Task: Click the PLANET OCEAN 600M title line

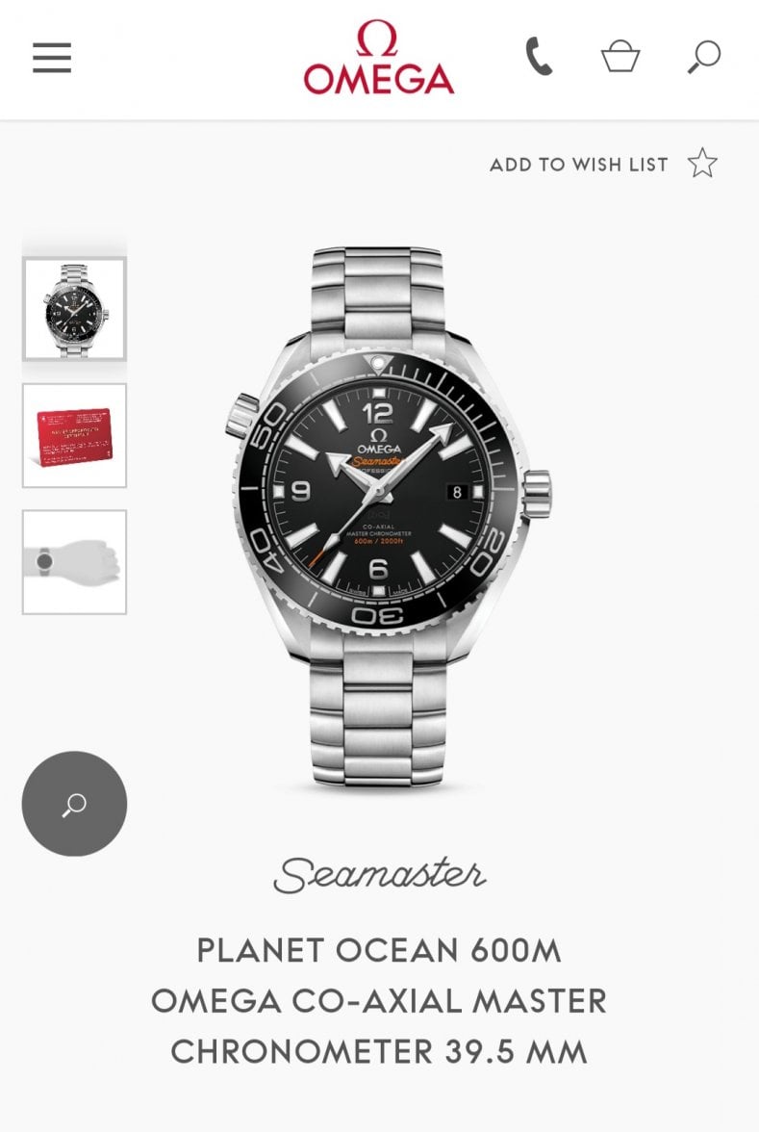Action: pos(379,951)
